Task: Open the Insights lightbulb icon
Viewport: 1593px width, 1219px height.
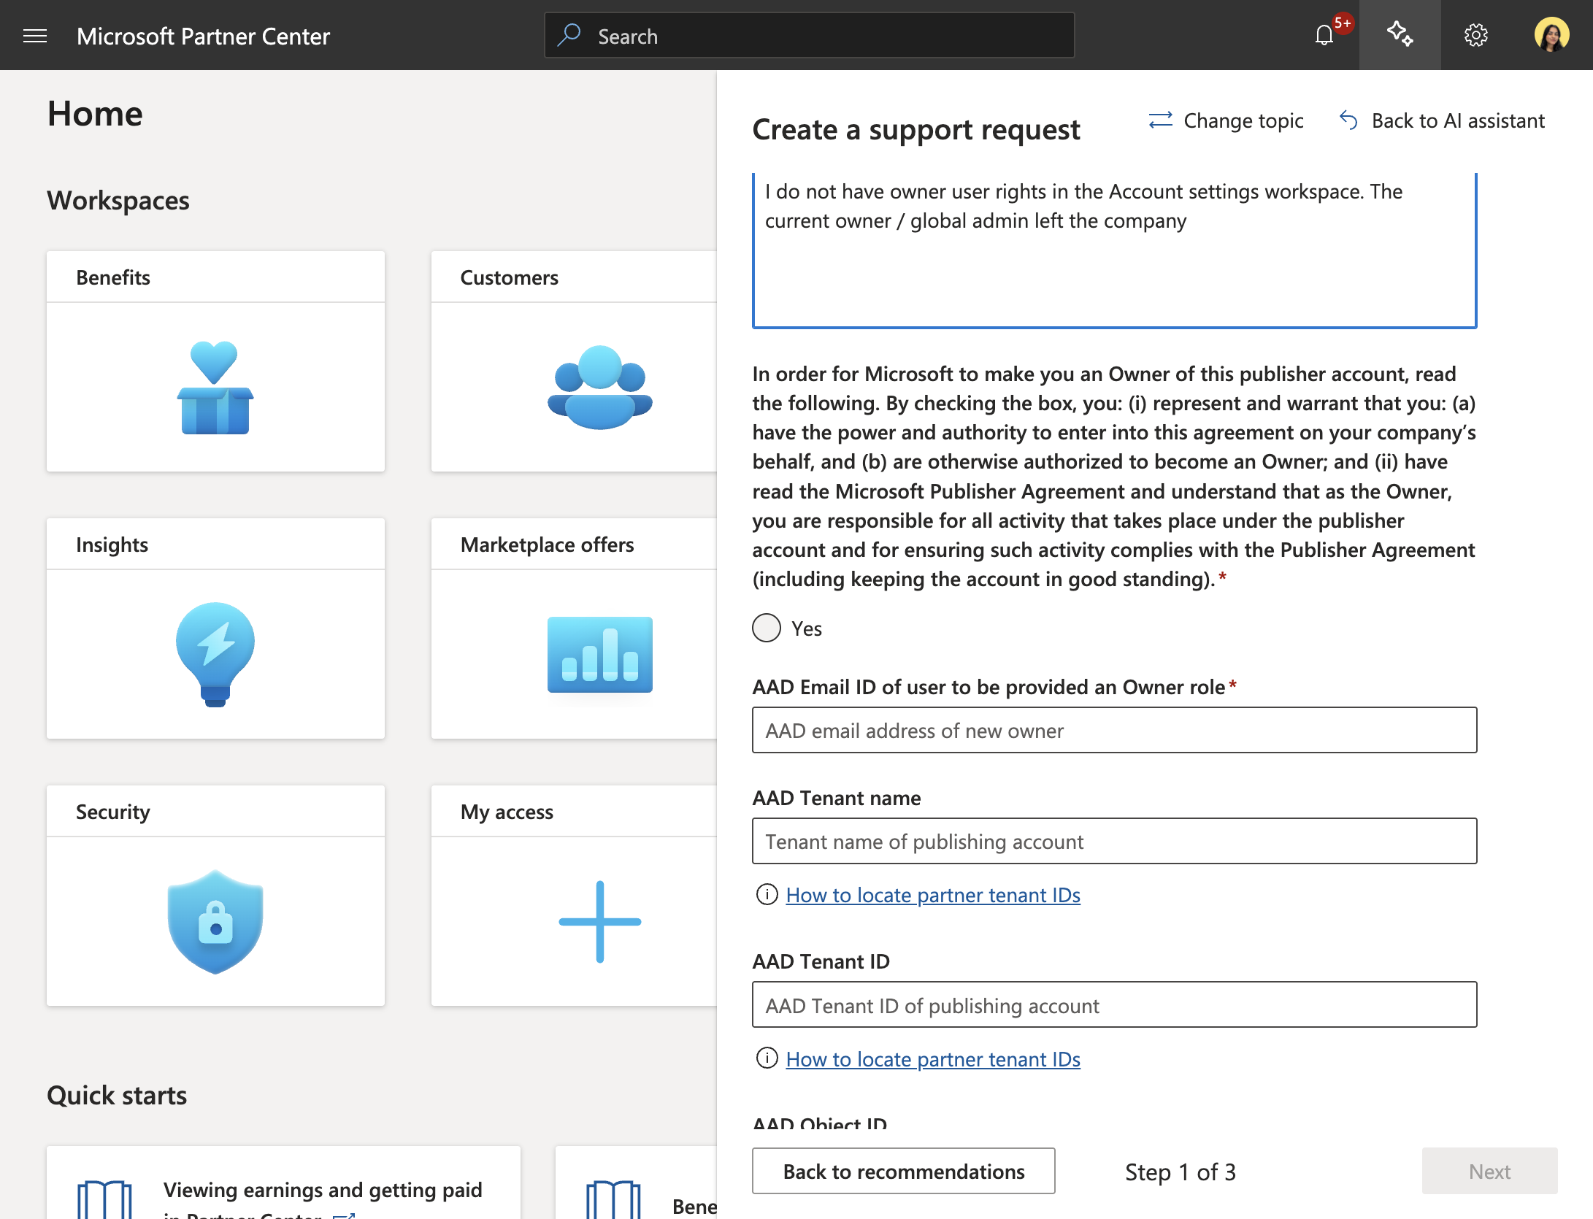Action: point(215,654)
